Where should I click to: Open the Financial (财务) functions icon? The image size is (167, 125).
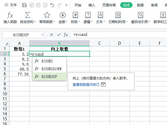point(75,15)
